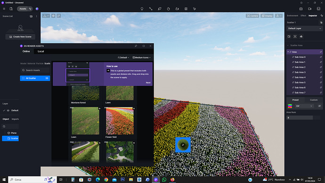325x183 pixels.
Task: Toggle the link icon for Sub Area 3
Action: 321,72
